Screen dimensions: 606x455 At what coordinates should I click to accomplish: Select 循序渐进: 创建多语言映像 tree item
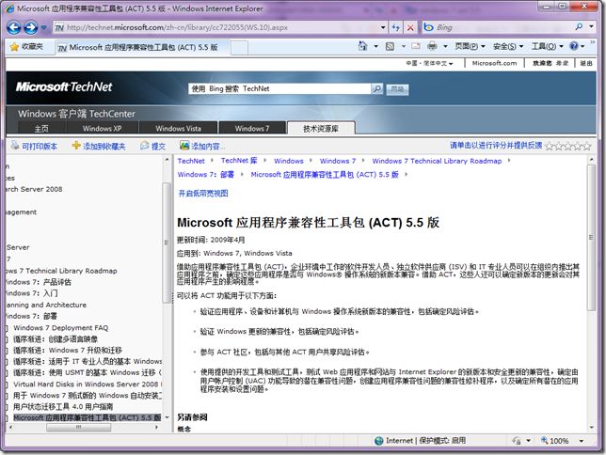(x=56, y=338)
